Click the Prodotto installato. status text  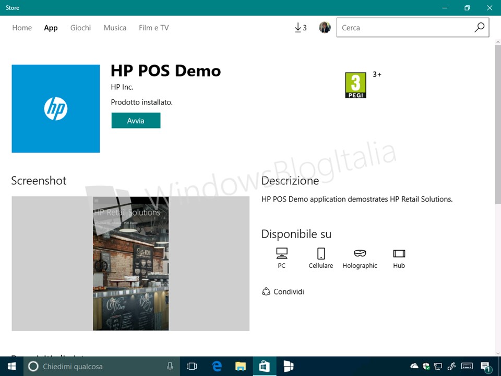pyautogui.click(x=142, y=102)
